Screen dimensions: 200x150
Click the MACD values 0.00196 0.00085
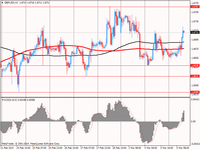pyautogui.click(x=26, y=100)
